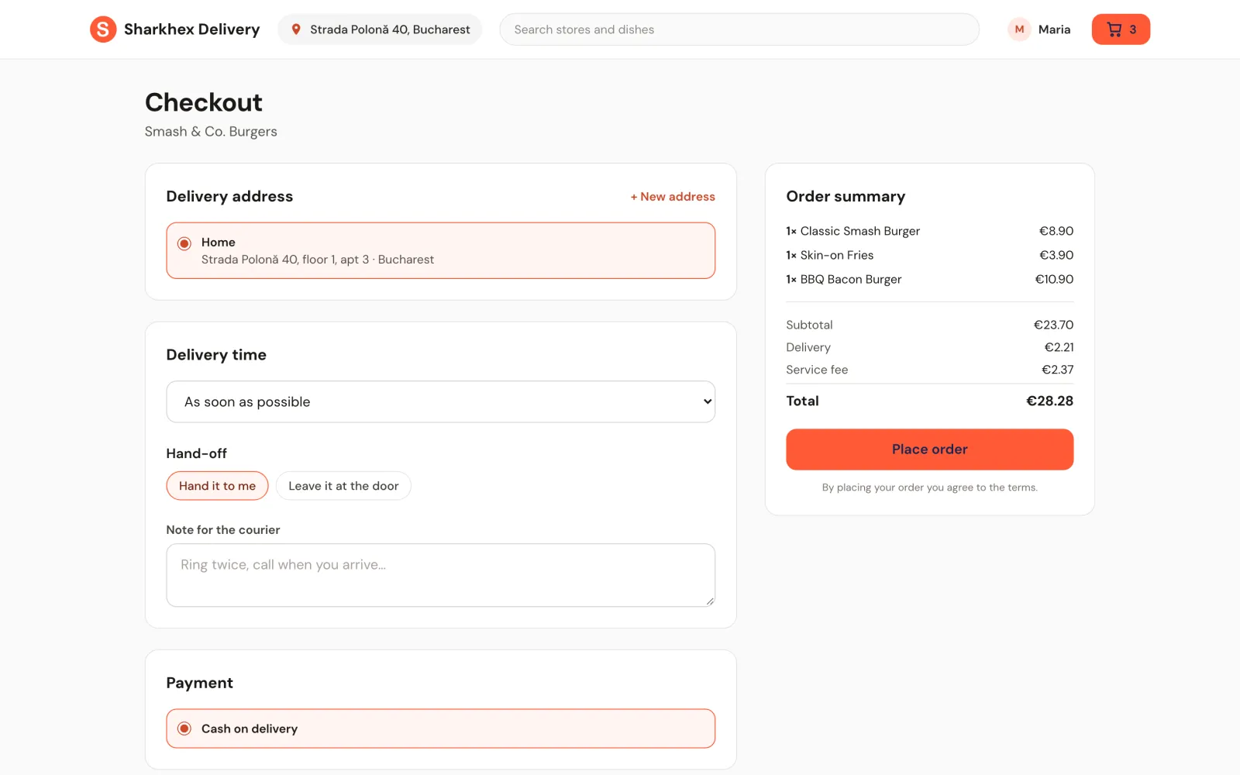
Task: Select the Home address radio button
Action: click(184, 243)
